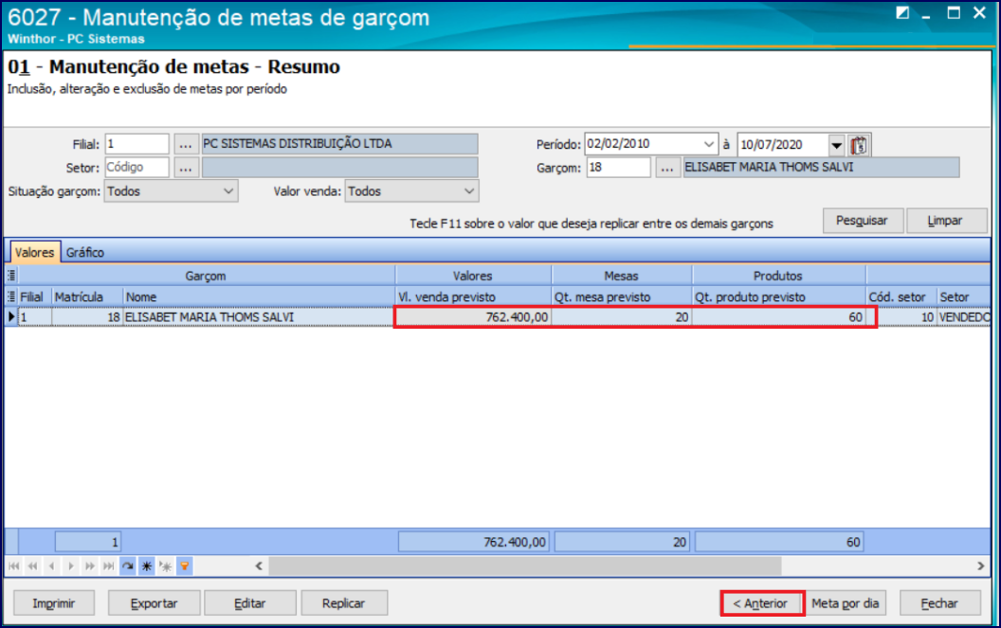Sort by Matrícula column header
This screenshot has width=1001, height=628.
click(x=87, y=296)
